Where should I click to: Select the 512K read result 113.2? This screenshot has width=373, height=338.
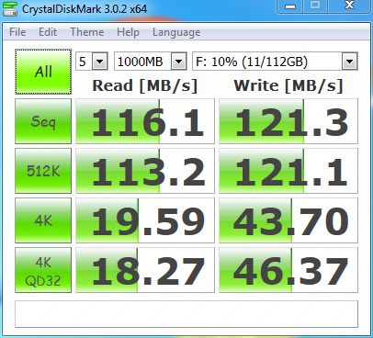[145, 171]
